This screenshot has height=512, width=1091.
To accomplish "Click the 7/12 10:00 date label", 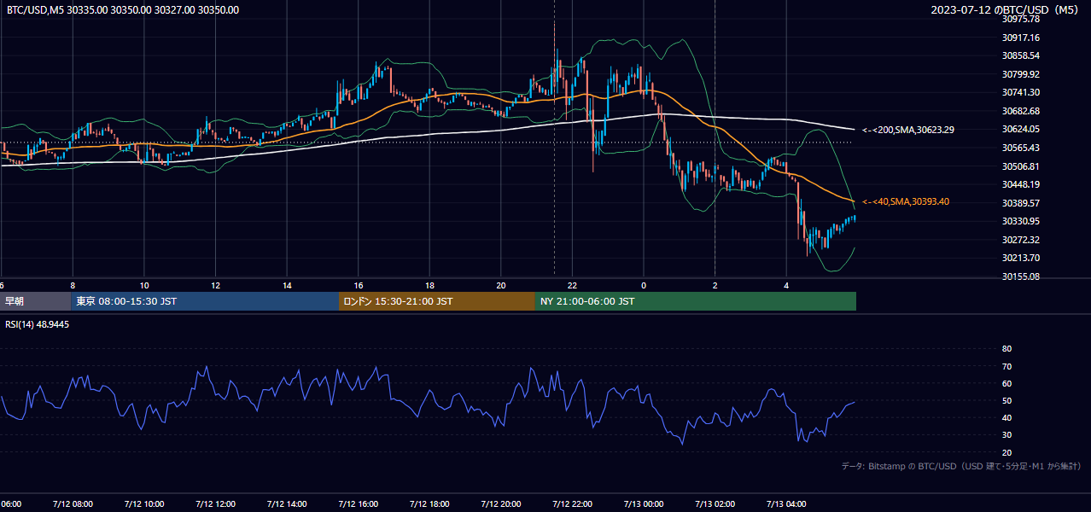I will coord(143,503).
